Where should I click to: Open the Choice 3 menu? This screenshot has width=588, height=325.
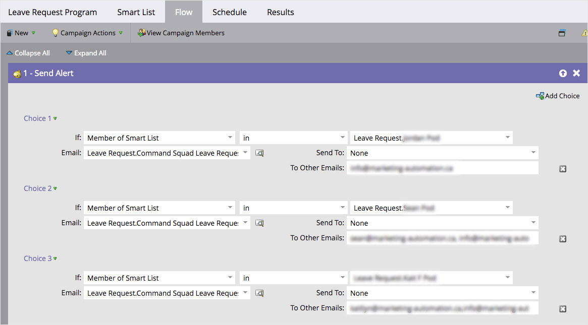pos(40,258)
